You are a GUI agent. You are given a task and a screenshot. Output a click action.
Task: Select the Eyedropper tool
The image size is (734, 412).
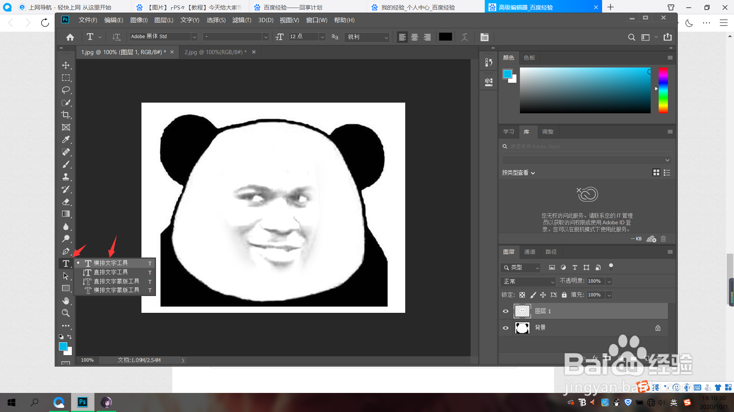tap(66, 140)
